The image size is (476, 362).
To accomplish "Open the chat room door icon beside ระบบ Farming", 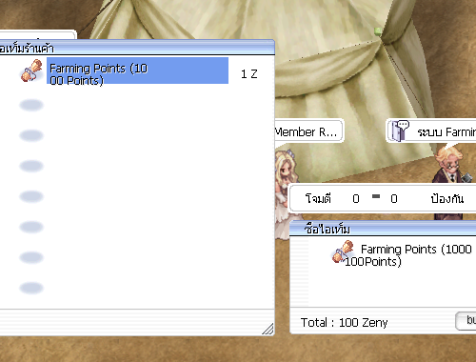I will [399, 131].
